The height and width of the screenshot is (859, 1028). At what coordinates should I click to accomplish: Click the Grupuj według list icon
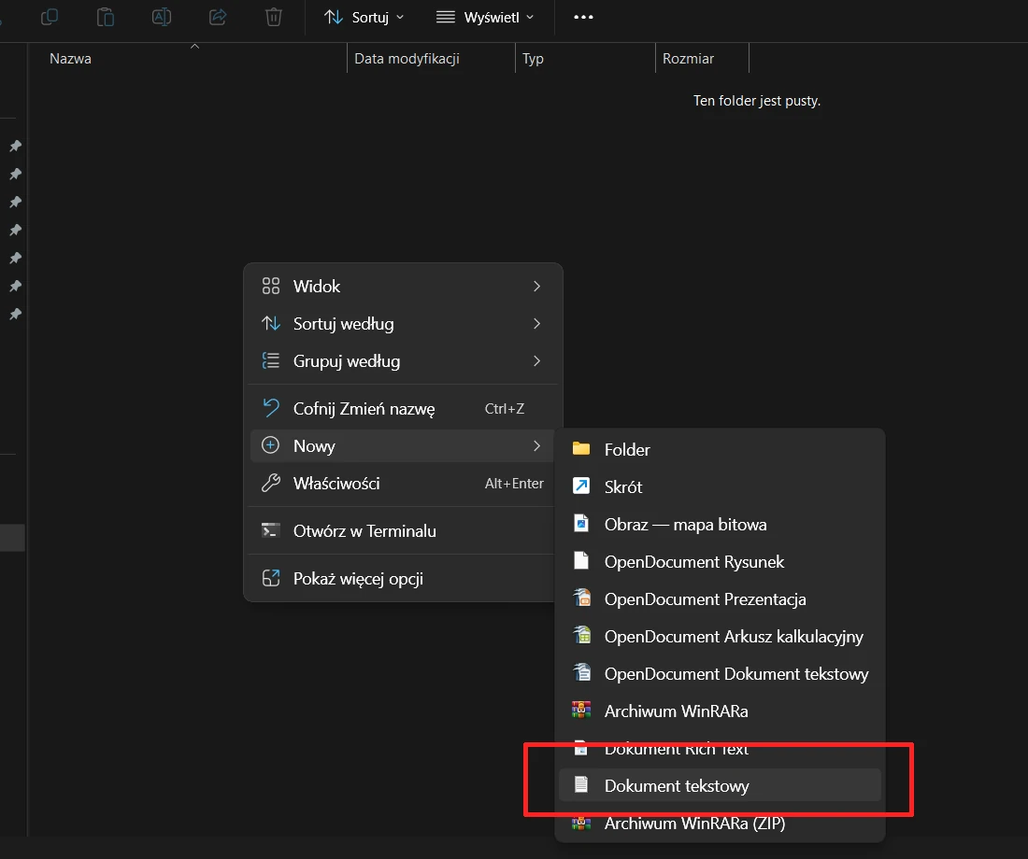[x=271, y=360]
